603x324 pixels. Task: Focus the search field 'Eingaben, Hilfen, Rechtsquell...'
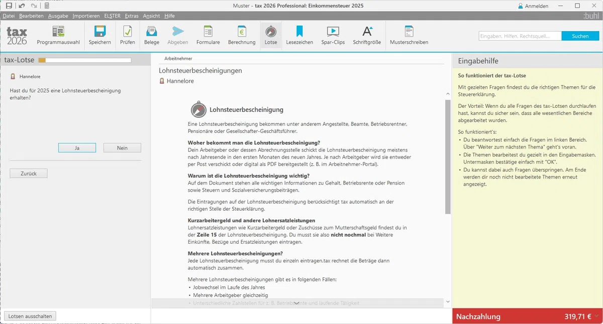(x=520, y=36)
